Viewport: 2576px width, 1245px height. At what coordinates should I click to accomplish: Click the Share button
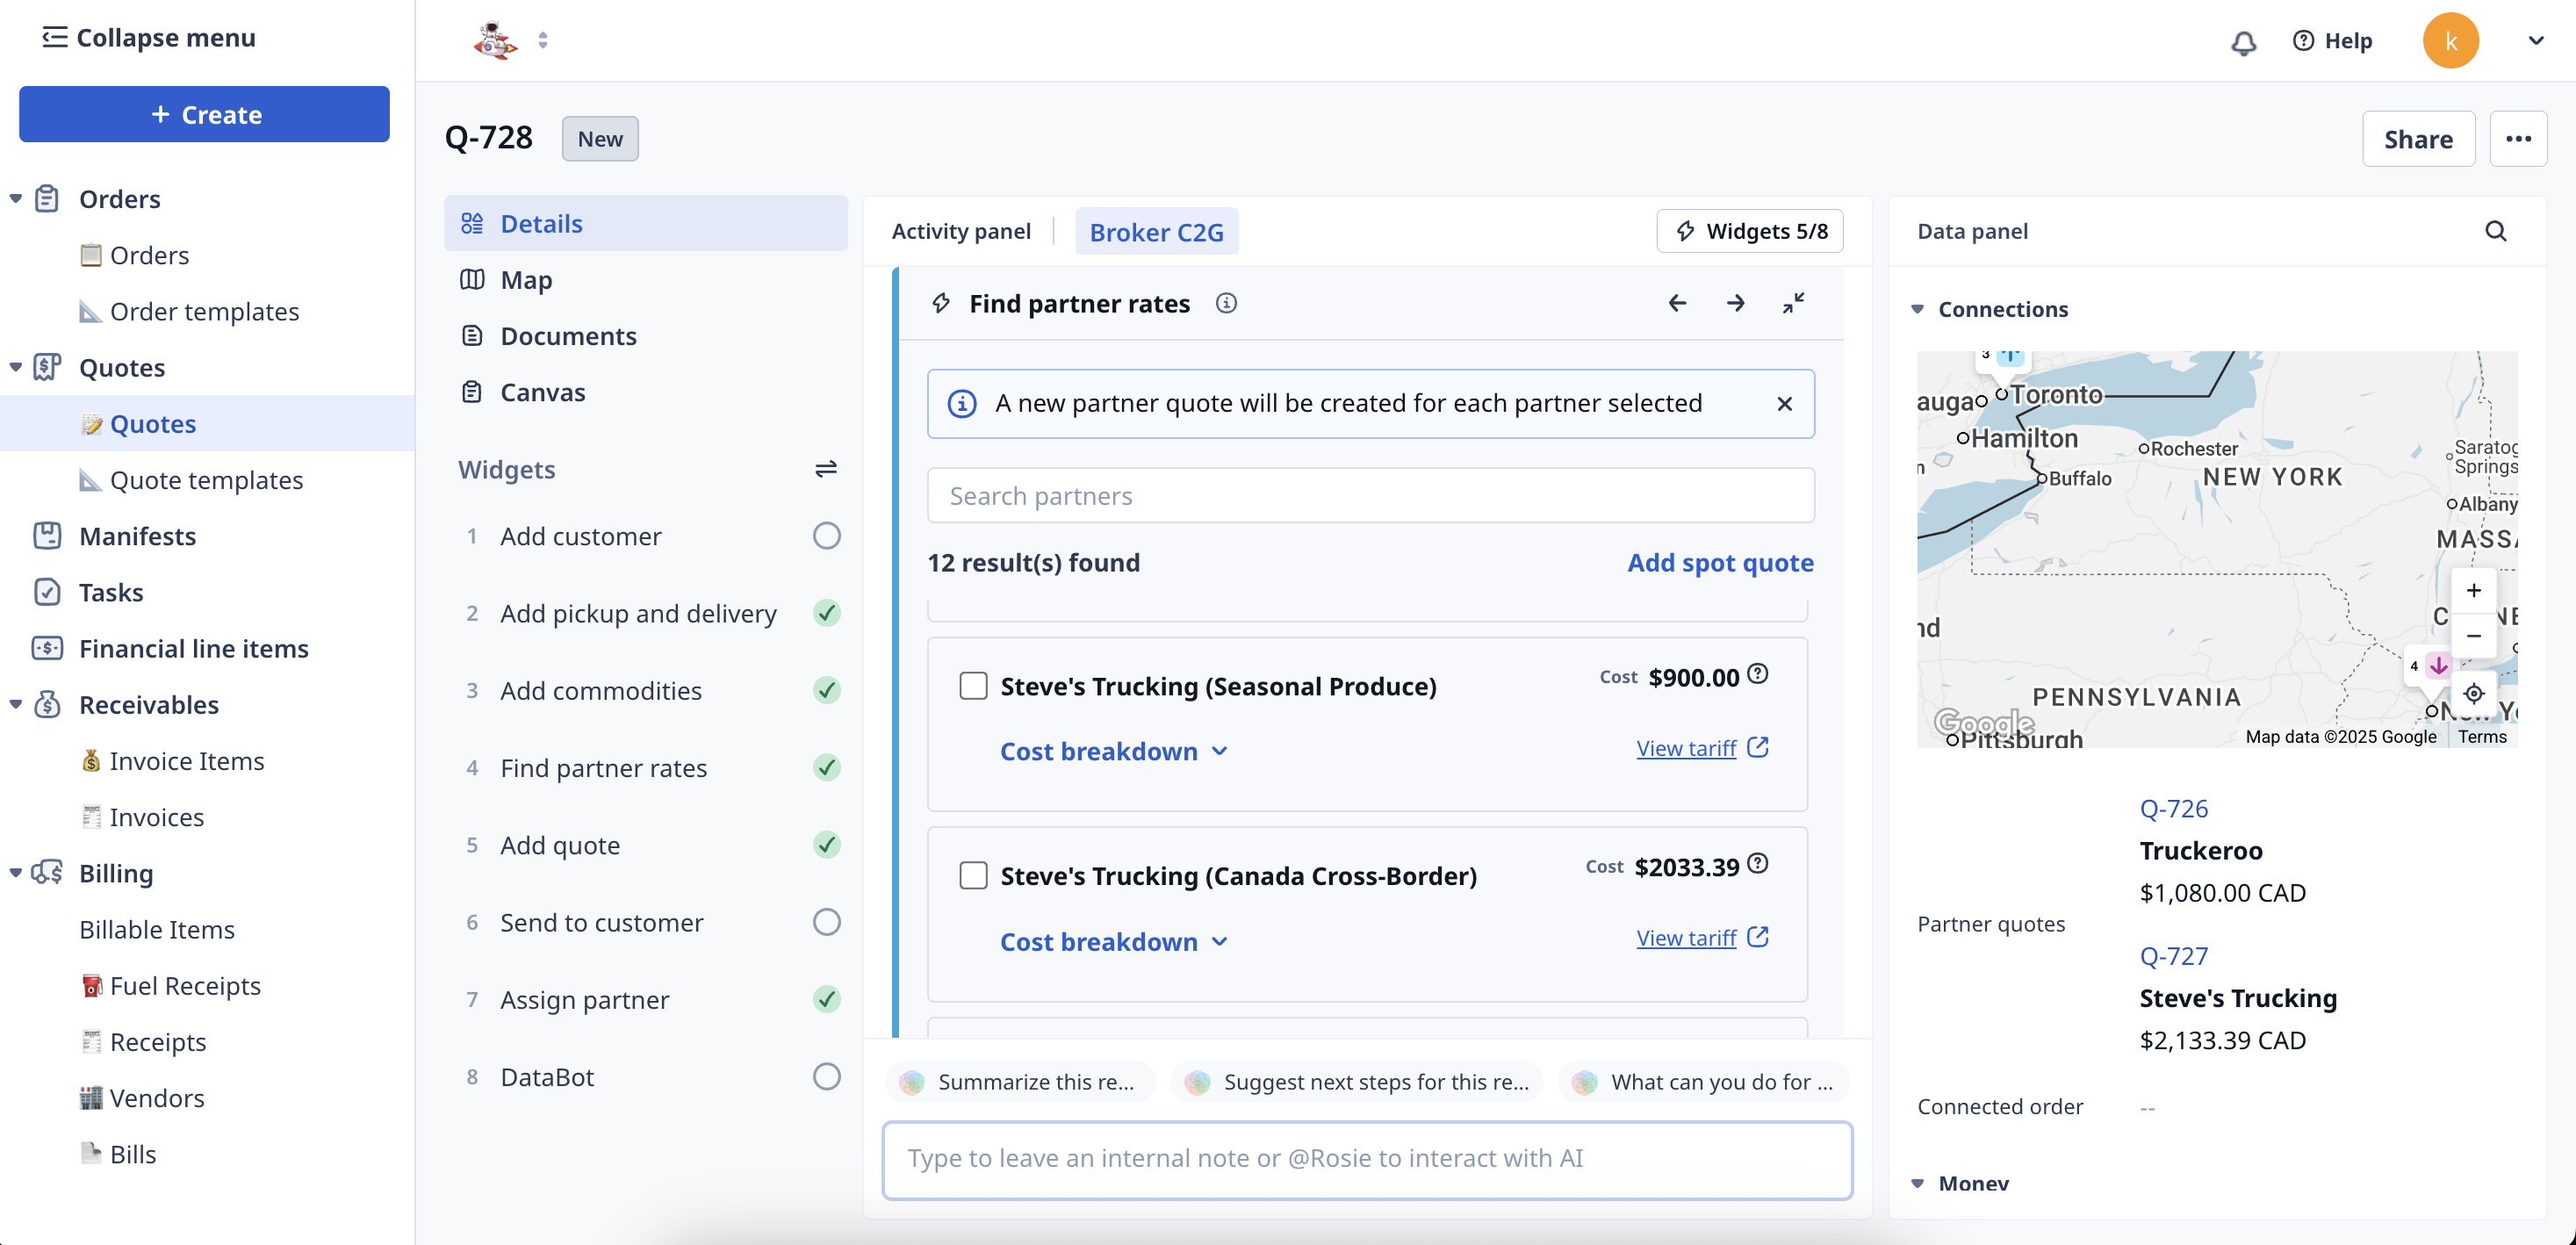tap(2417, 139)
